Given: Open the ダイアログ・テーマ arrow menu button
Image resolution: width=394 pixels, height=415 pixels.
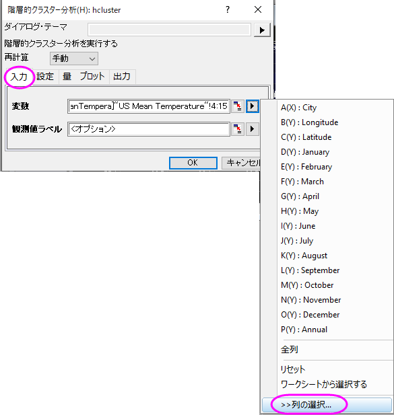Looking at the screenshot, I should (262, 30).
